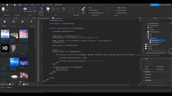Select the Mesh object in Explorer
Screen dimensions: 172x96
click(x=151, y=27)
